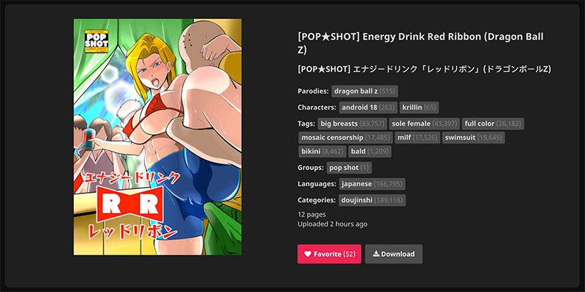Click the Download button
The width and height of the screenshot is (585, 292).
[393, 254]
